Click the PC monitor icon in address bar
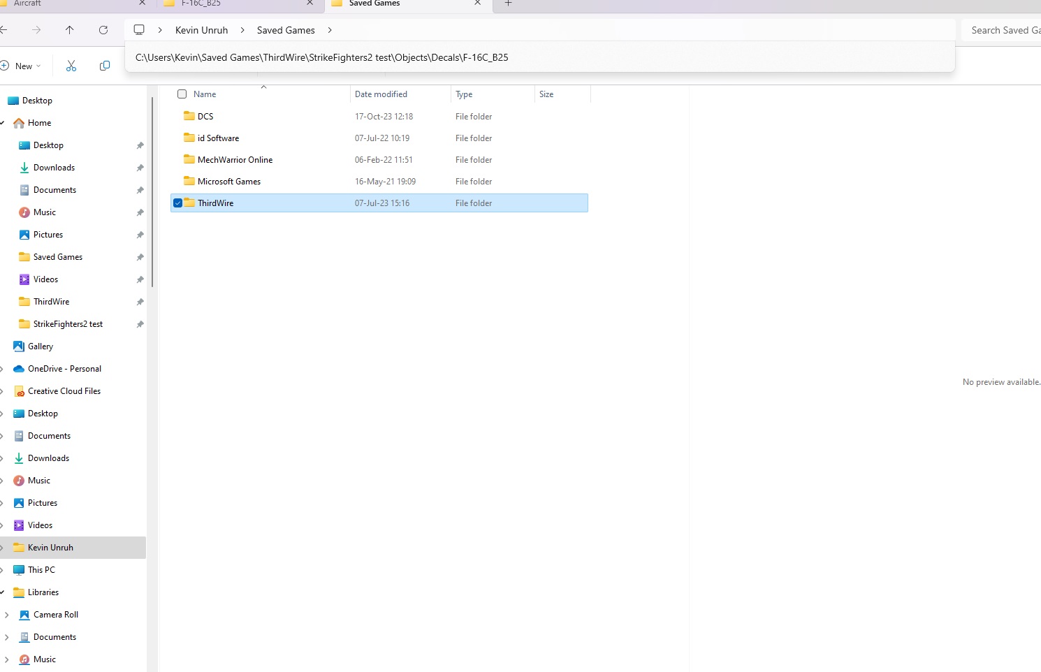 click(139, 30)
